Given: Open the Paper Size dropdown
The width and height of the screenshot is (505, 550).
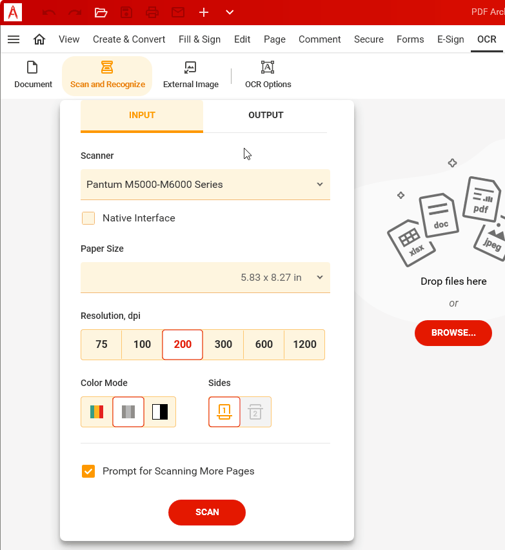Looking at the screenshot, I should click(205, 278).
